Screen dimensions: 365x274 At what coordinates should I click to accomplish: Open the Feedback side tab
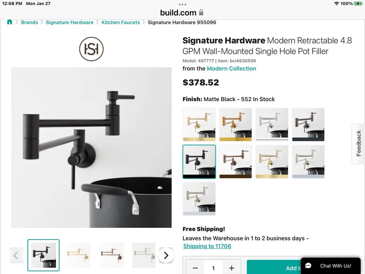[358, 144]
